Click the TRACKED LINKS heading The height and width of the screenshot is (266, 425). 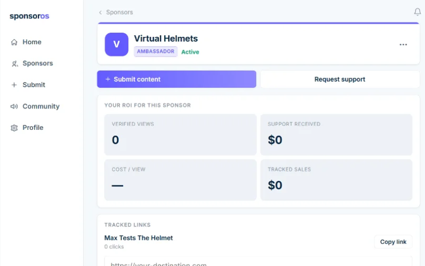tap(127, 225)
